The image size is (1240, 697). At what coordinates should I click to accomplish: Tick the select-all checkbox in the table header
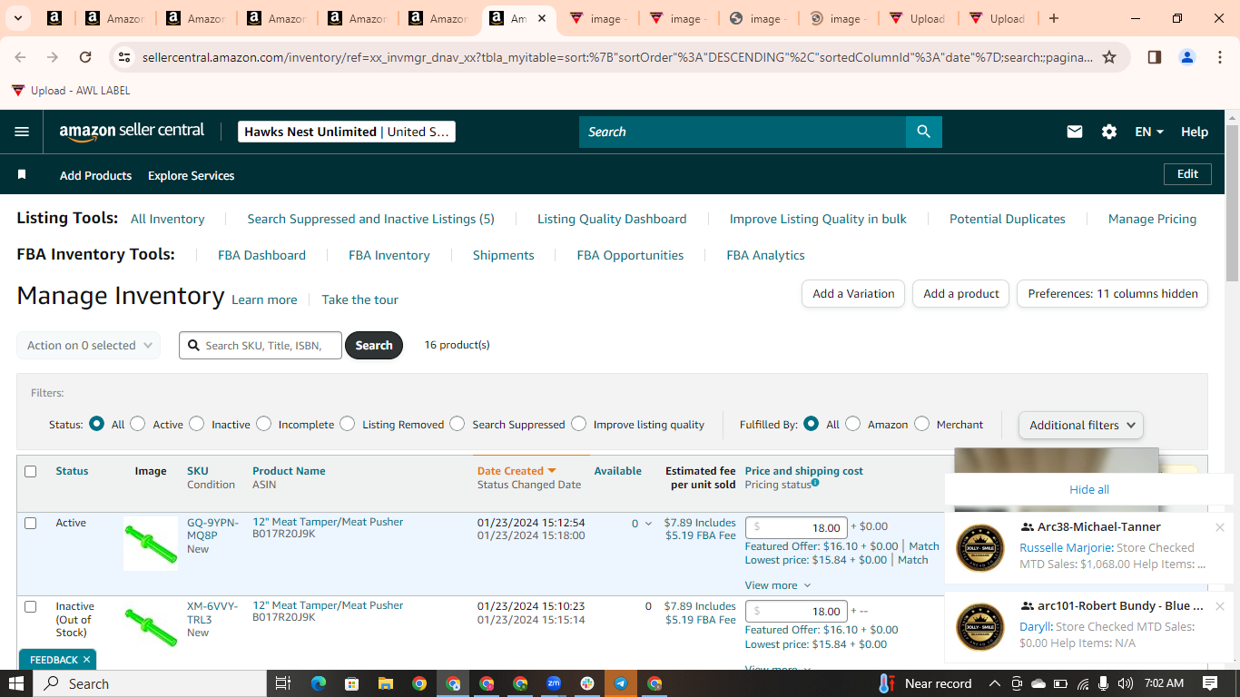[x=31, y=471]
